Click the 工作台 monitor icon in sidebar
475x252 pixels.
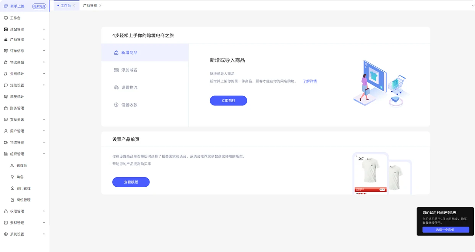(6, 18)
